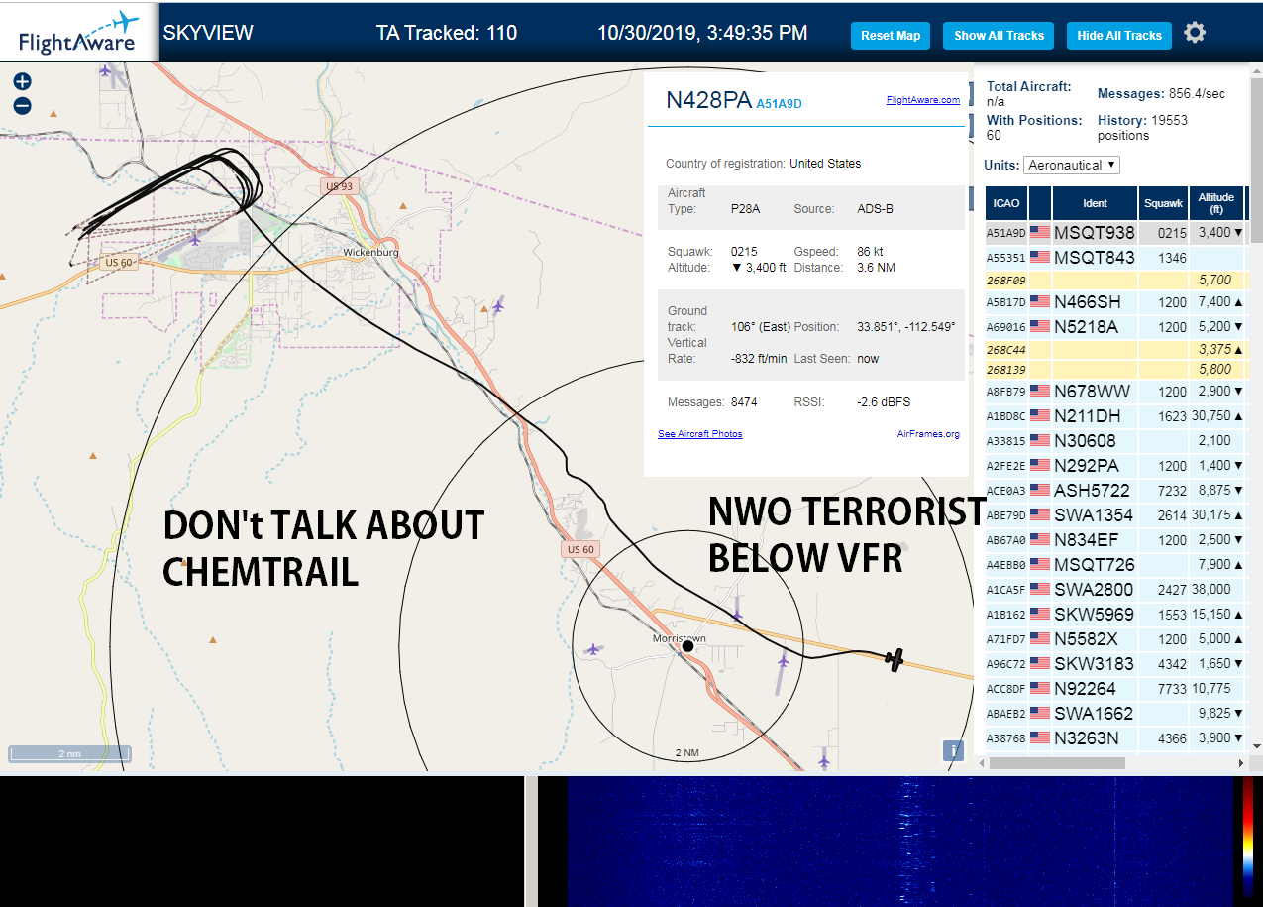The width and height of the screenshot is (1263, 907).
Task: Click the Morristown location dot
Action: [687, 646]
